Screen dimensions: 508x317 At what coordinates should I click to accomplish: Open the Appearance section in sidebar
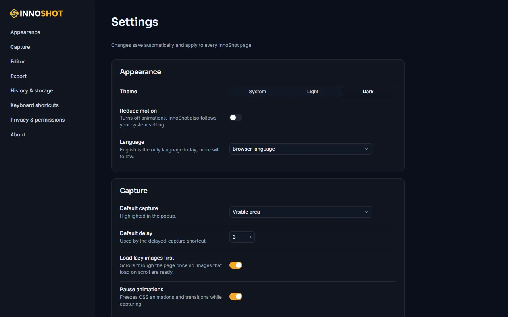[25, 32]
